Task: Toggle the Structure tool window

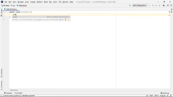Action: pyautogui.click(x=1, y=85)
